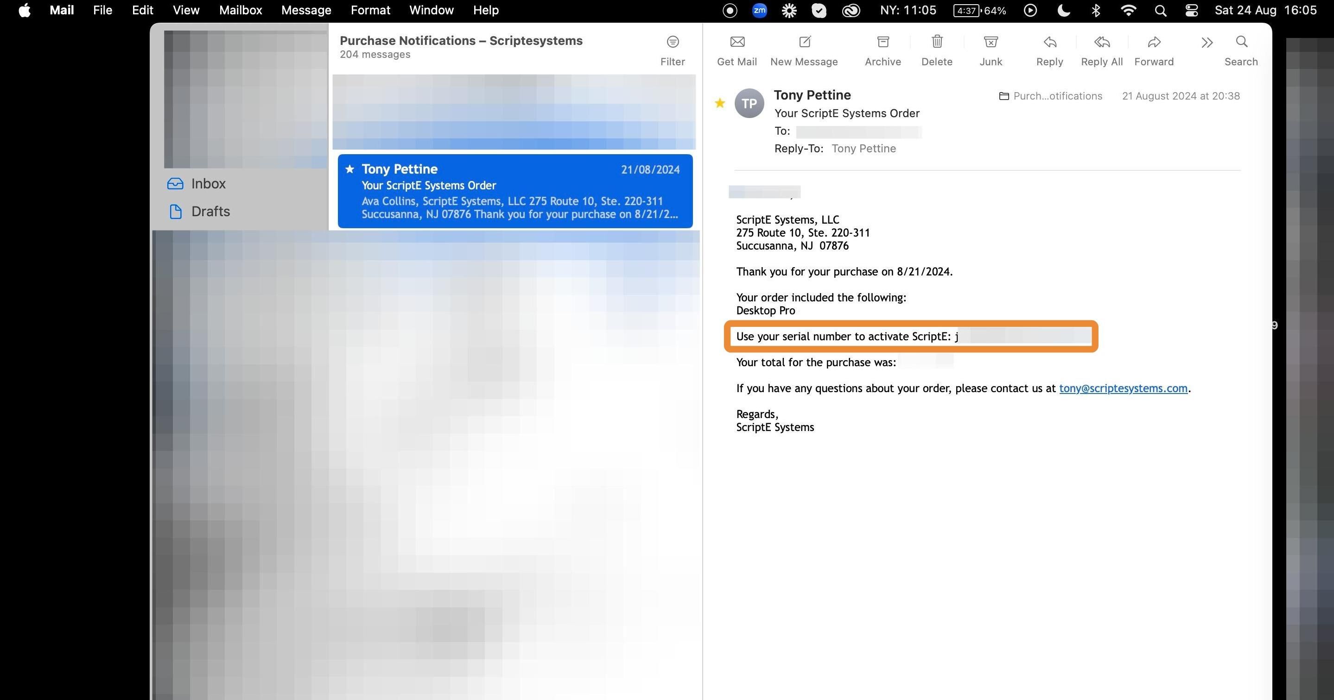
Task: Forward this ScriptE Systems order email
Action: point(1154,42)
